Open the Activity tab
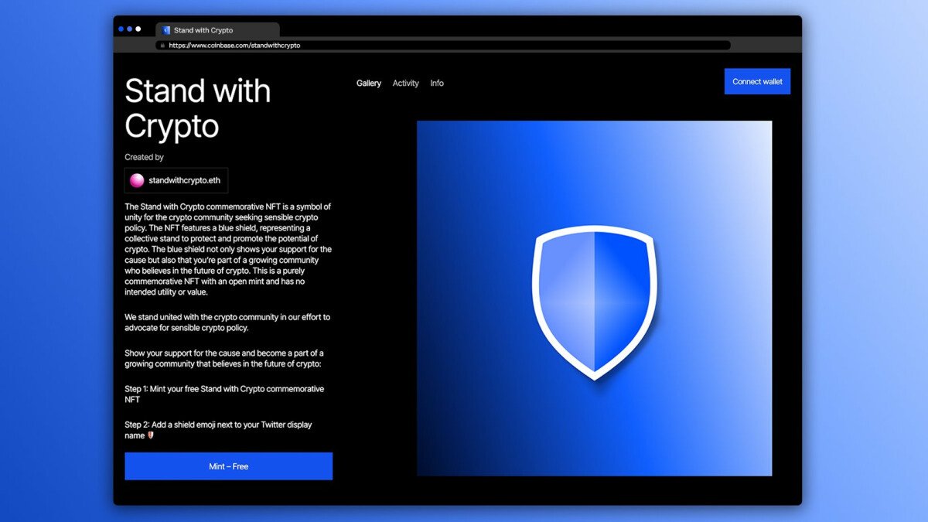 tap(405, 84)
